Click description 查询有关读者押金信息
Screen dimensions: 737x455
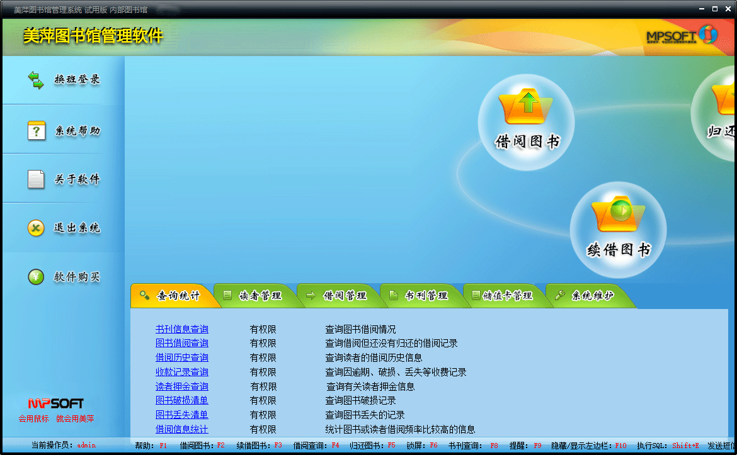point(370,387)
